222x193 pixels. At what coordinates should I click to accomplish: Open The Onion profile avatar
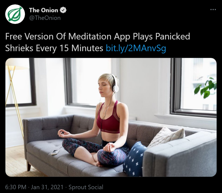(x=15, y=14)
